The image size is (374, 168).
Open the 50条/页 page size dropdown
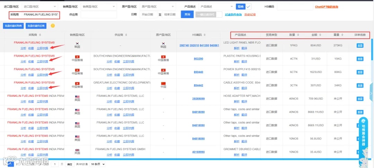point(98,164)
